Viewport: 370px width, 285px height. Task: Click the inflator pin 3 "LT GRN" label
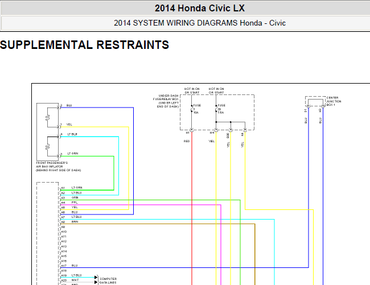pyautogui.click(x=73, y=154)
